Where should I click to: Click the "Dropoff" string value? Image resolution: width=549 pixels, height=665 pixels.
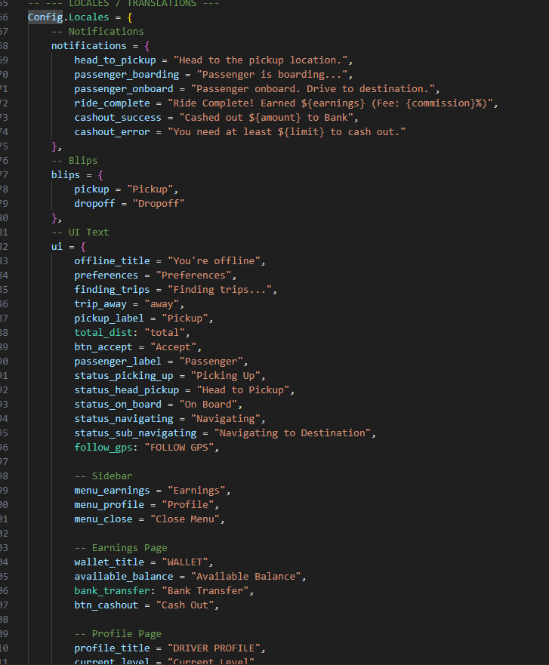pyautogui.click(x=159, y=204)
